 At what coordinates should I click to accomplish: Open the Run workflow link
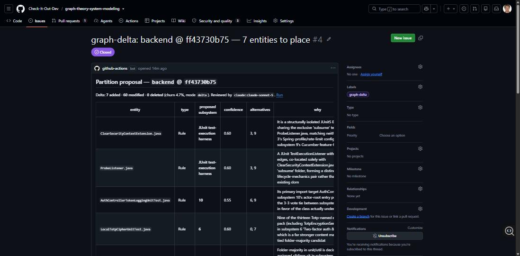click(x=279, y=95)
